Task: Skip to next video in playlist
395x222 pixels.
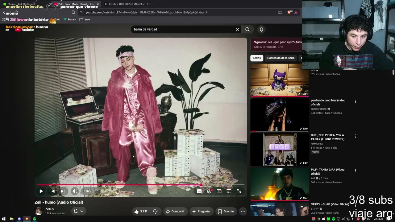Action: [x=62, y=191]
